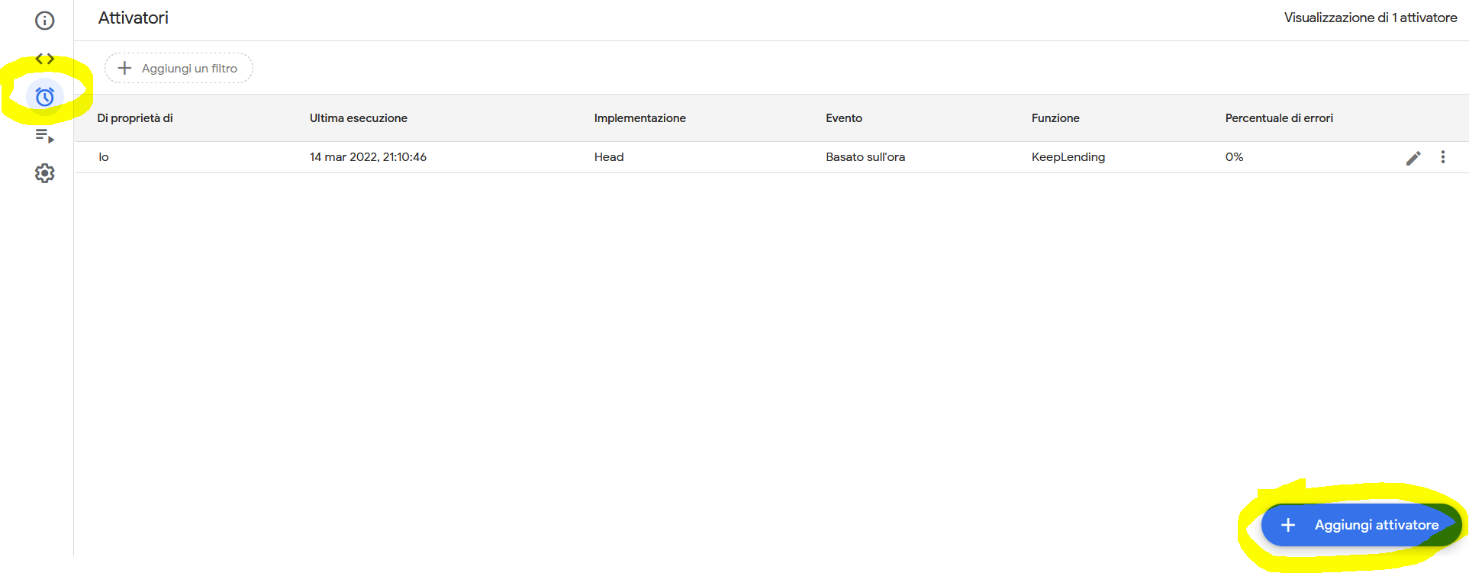
Task: Click the date 14 mar 2022, 21:10:46
Action: (368, 157)
